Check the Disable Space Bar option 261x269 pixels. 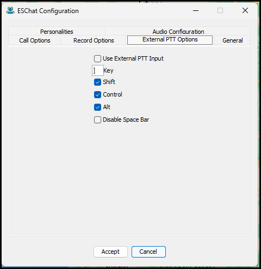pos(97,119)
